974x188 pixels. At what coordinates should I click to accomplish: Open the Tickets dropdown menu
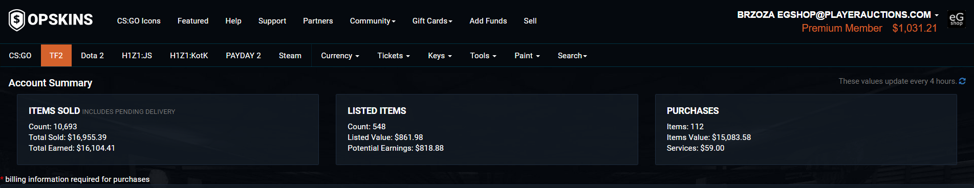[x=393, y=56]
